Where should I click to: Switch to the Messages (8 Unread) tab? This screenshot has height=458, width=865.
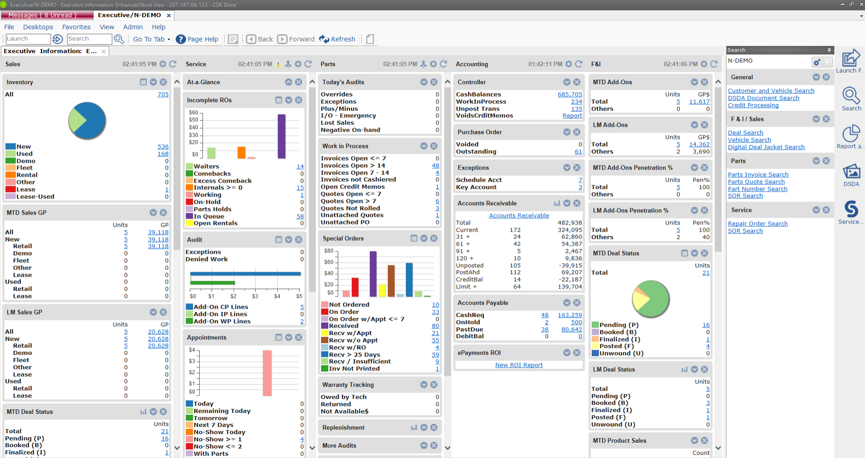point(46,15)
